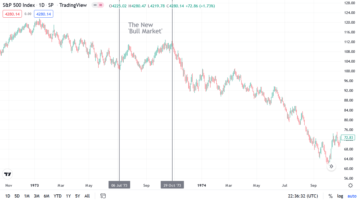This screenshot has height=202, width=360.
Task: Click the 72.83 price label on scale
Action: click(348, 138)
